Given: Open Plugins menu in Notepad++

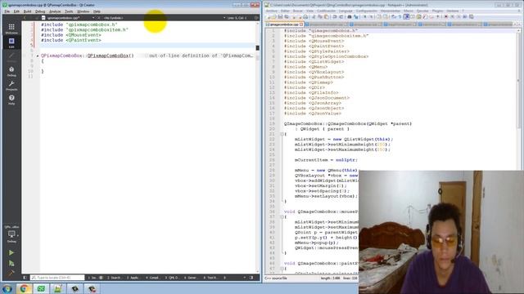Looking at the screenshot, I should (437, 11).
